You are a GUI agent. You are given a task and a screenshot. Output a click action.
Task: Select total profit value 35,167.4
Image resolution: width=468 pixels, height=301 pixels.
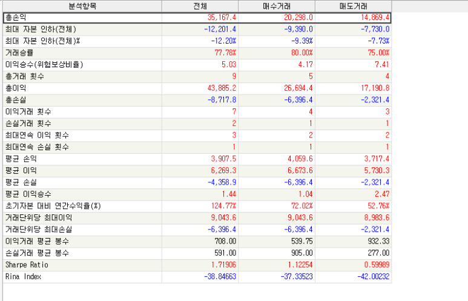click(222, 18)
